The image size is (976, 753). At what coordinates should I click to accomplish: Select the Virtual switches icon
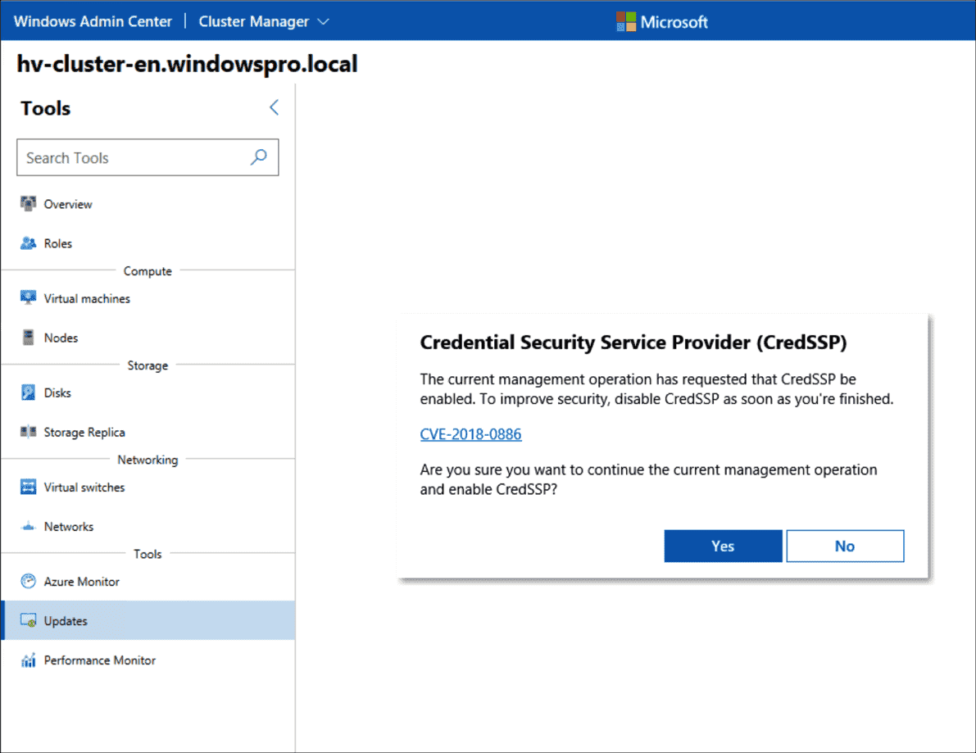click(x=29, y=486)
